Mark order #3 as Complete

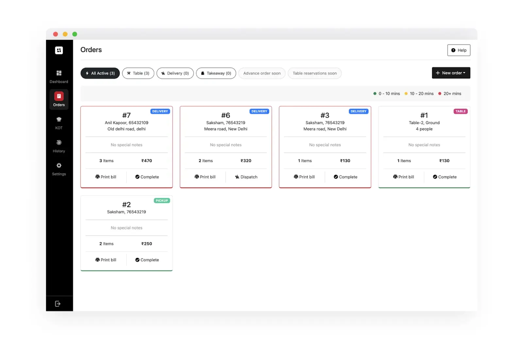(x=346, y=177)
